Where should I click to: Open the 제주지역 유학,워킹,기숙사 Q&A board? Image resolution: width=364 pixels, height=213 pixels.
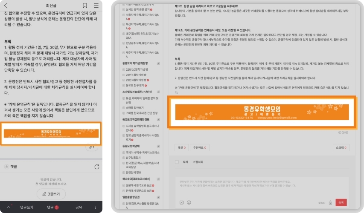142,55
